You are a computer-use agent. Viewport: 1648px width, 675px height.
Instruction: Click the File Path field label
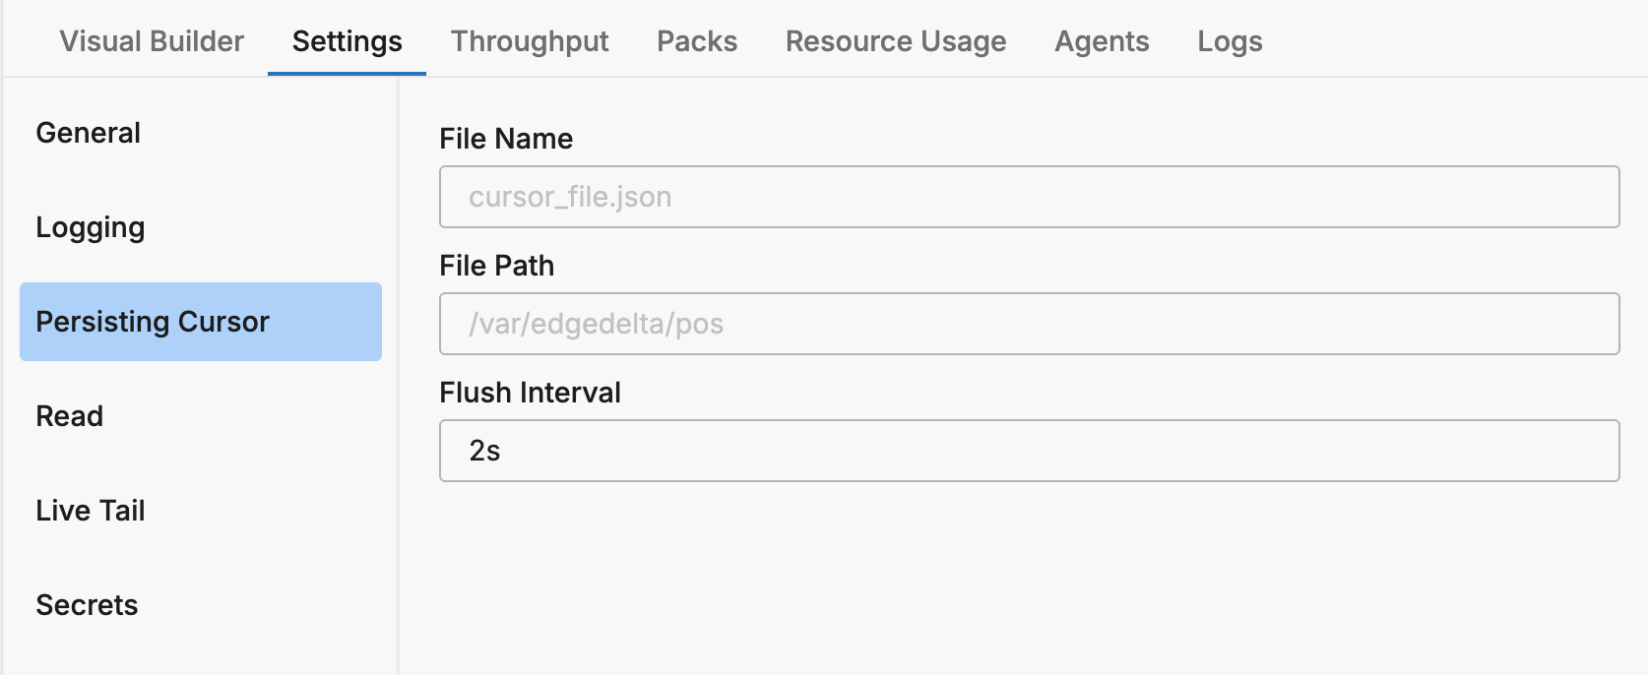point(497,266)
